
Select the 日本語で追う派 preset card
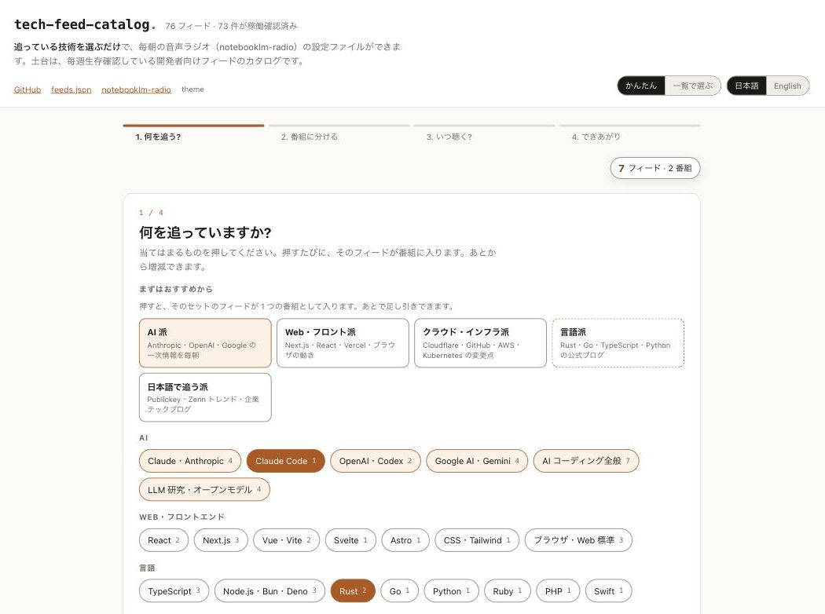[x=205, y=397]
